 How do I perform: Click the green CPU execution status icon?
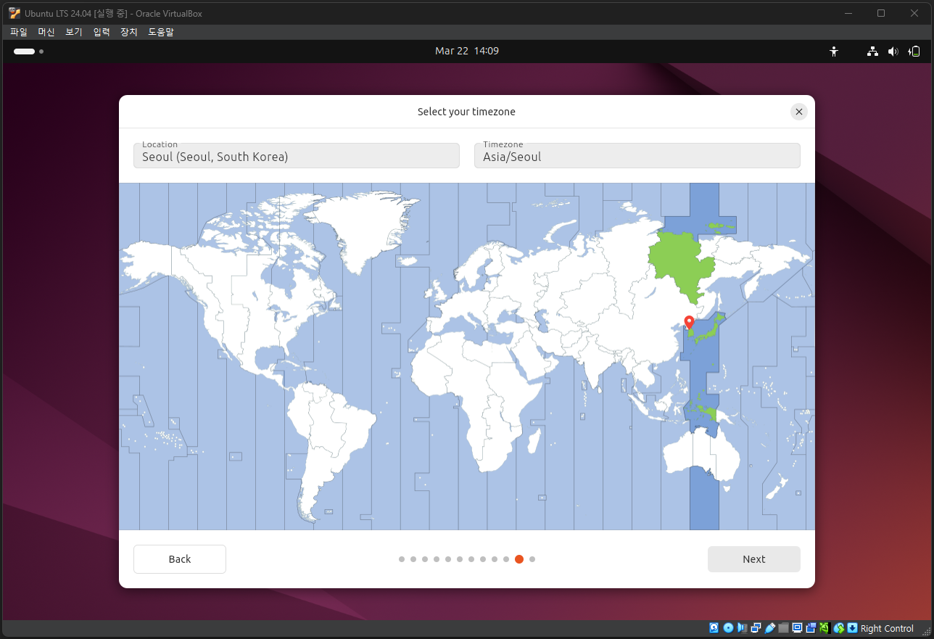[x=825, y=628]
